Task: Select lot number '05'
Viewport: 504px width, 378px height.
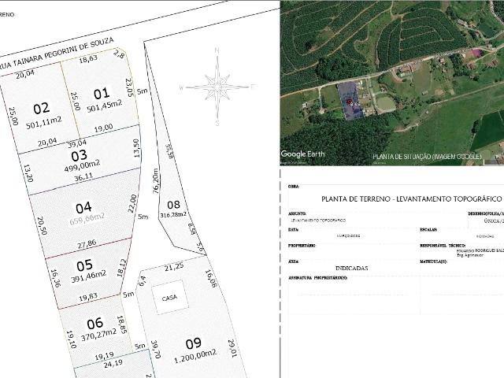Action: point(84,266)
